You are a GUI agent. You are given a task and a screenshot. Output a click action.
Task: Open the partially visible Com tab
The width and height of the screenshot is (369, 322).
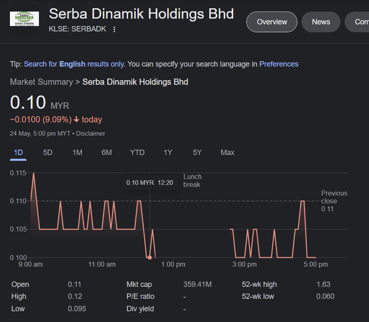[357, 22]
